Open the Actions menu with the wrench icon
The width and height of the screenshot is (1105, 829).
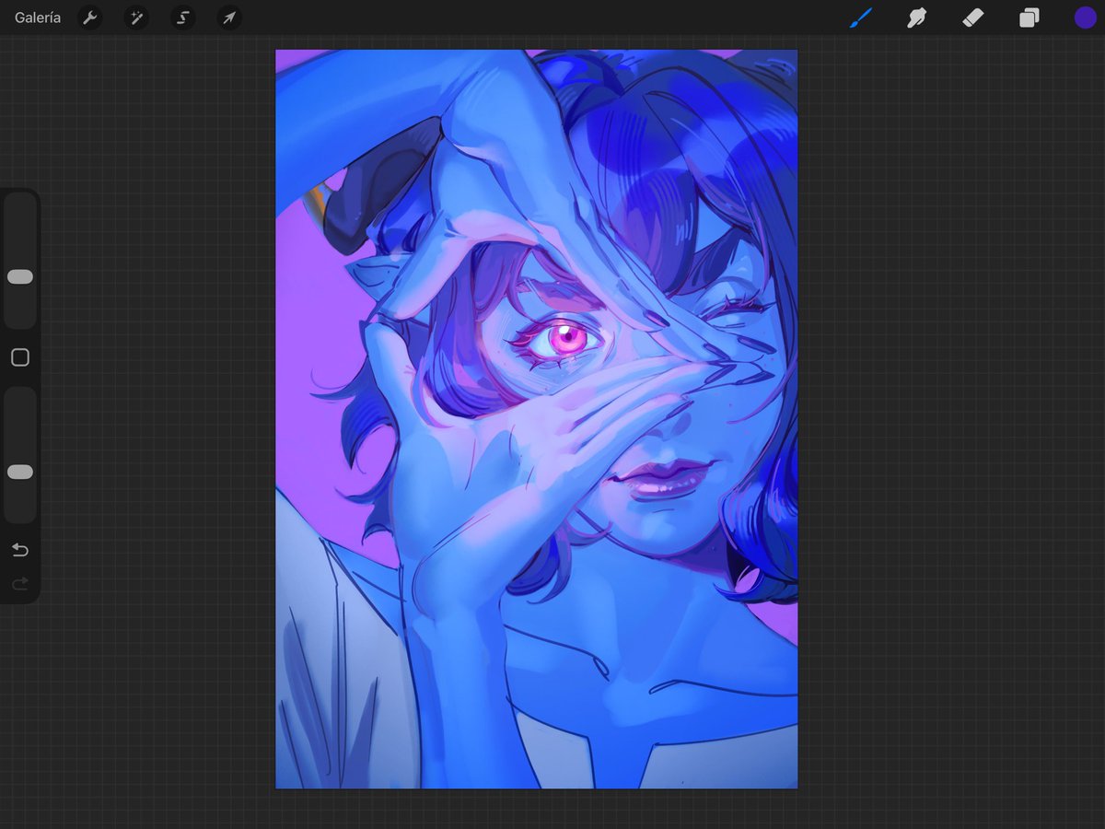[x=89, y=17]
